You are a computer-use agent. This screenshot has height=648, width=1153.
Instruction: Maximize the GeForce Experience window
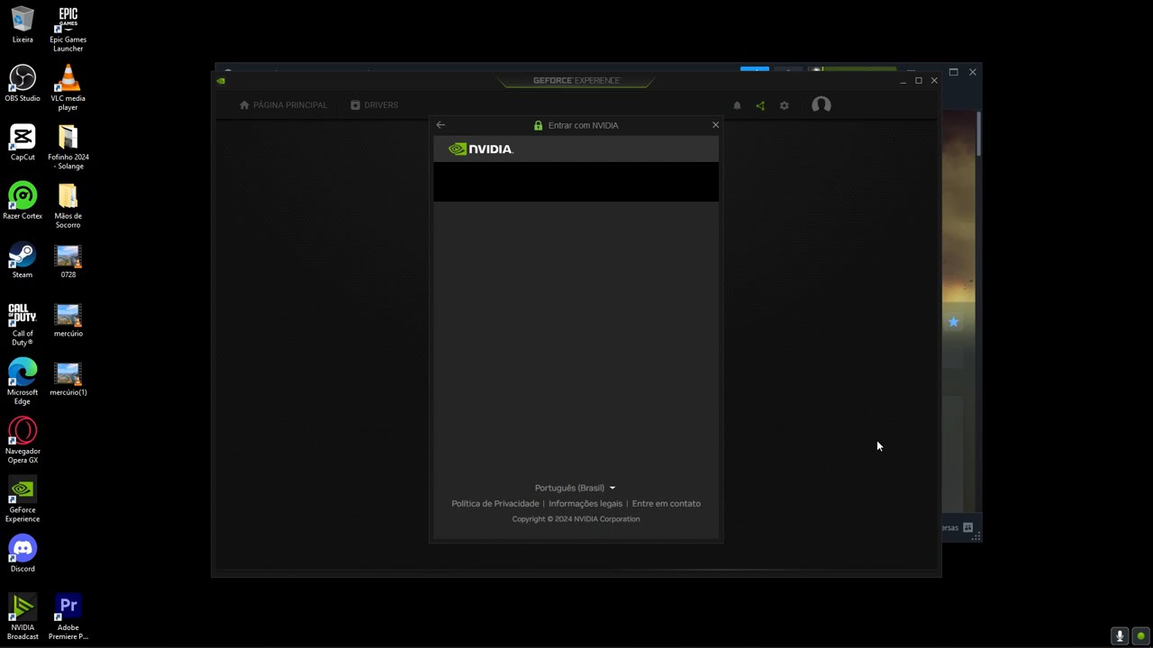click(919, 81)
